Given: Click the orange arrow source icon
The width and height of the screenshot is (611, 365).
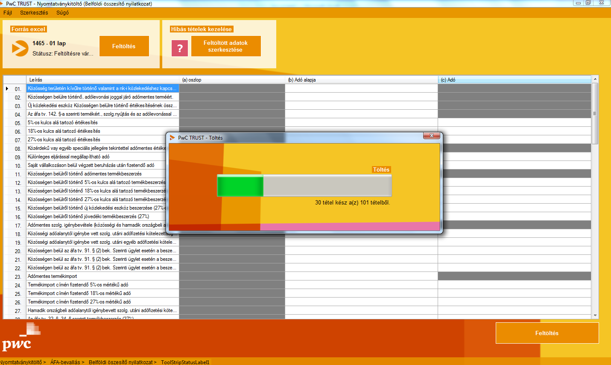Looking at the screenshot, I should point(20,48).
